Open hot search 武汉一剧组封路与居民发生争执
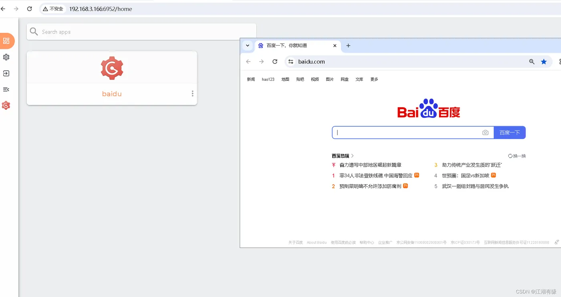 tap(475, 186)
